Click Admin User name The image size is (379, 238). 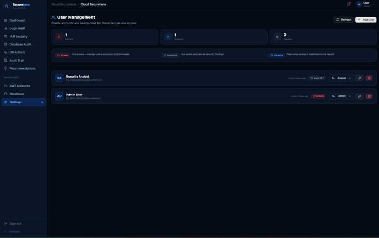[x=74, y=95]
